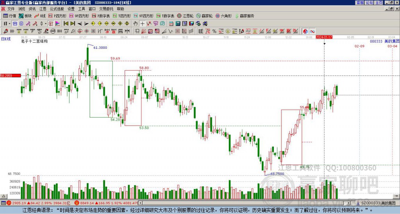
Task: Open the calculator icon
Action: [x=178, y=23]
